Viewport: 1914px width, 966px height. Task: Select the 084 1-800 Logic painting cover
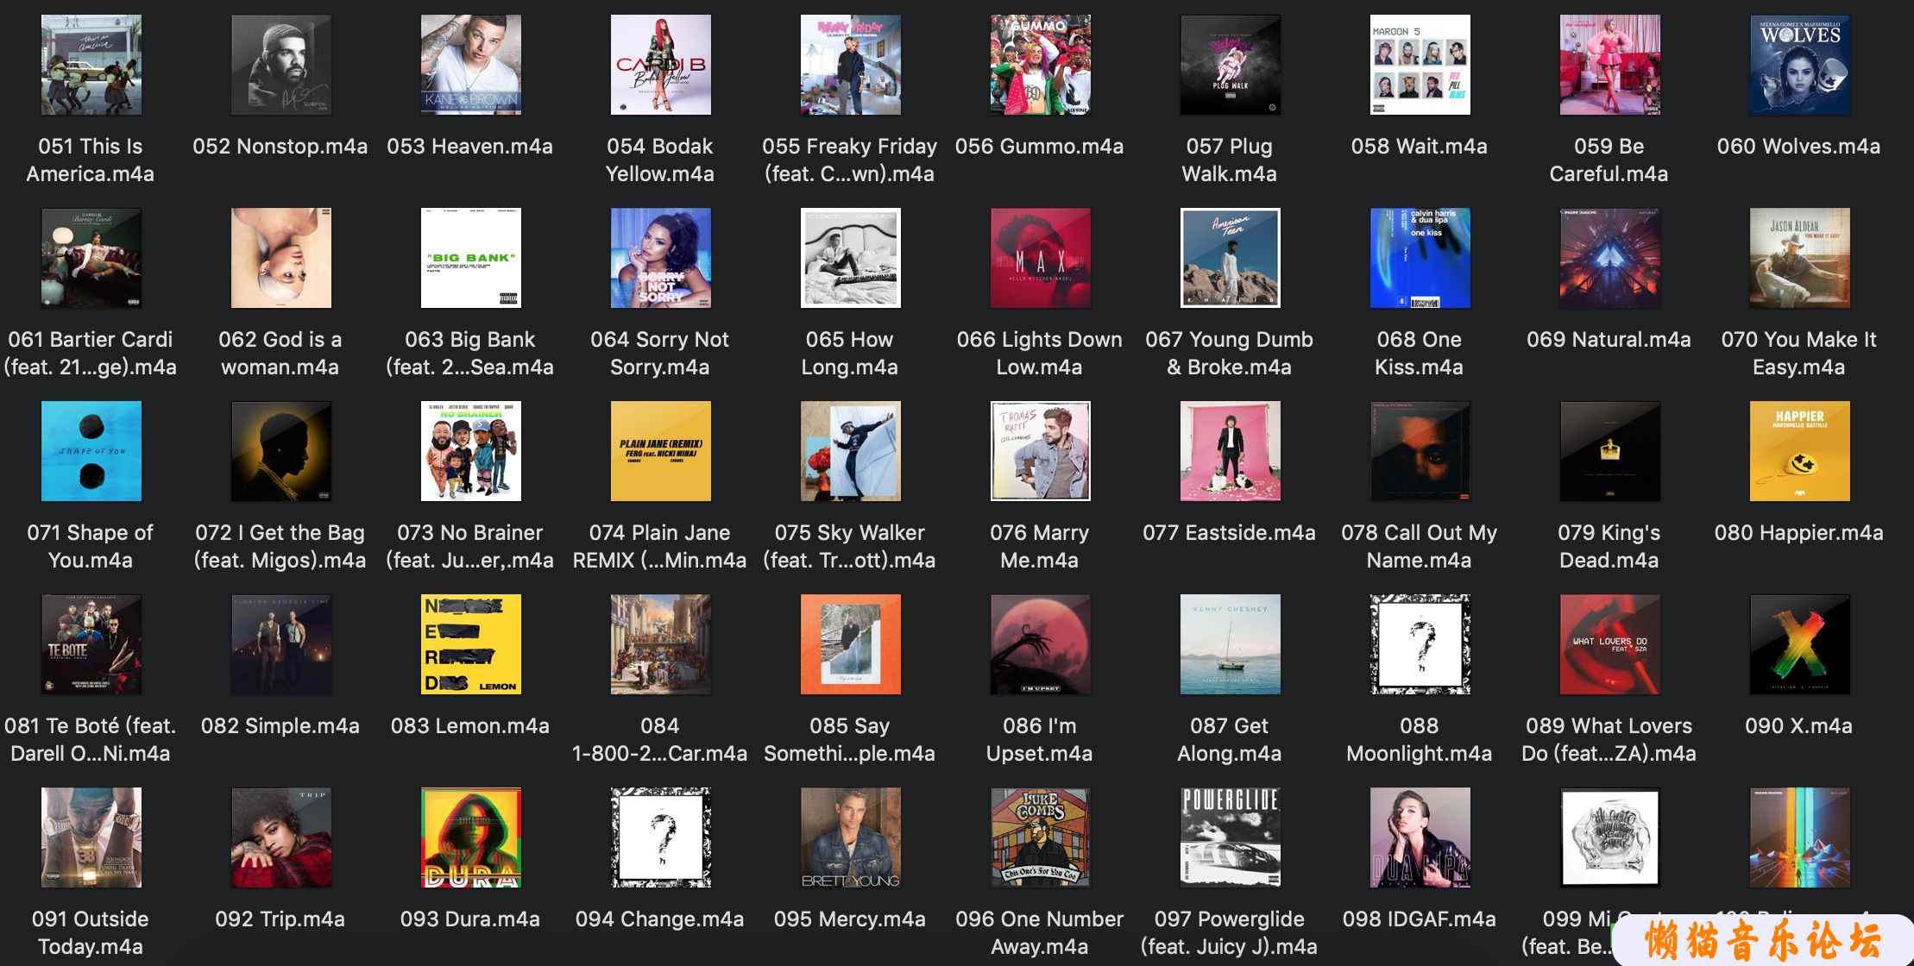point(661,644)
